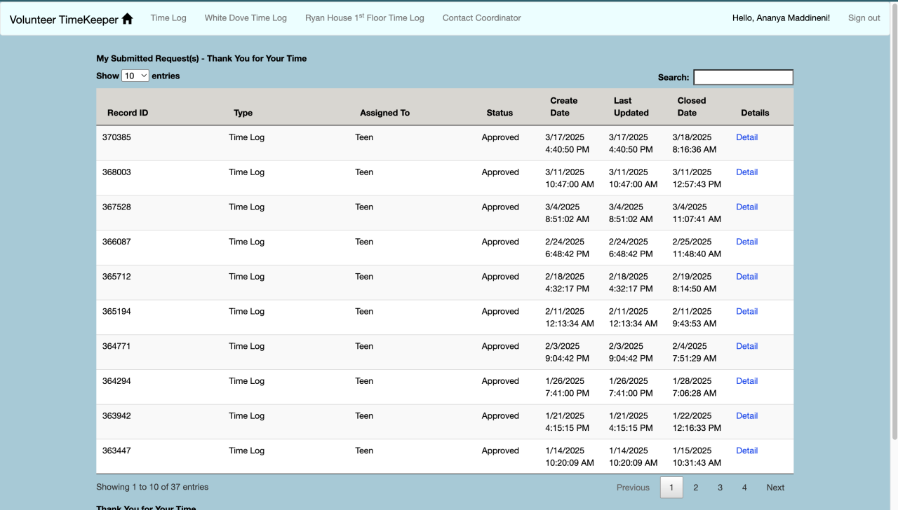Open White Dove Time Log page
Image resolution: width=898 pixels, height=510 pixels.
point(246,18)
